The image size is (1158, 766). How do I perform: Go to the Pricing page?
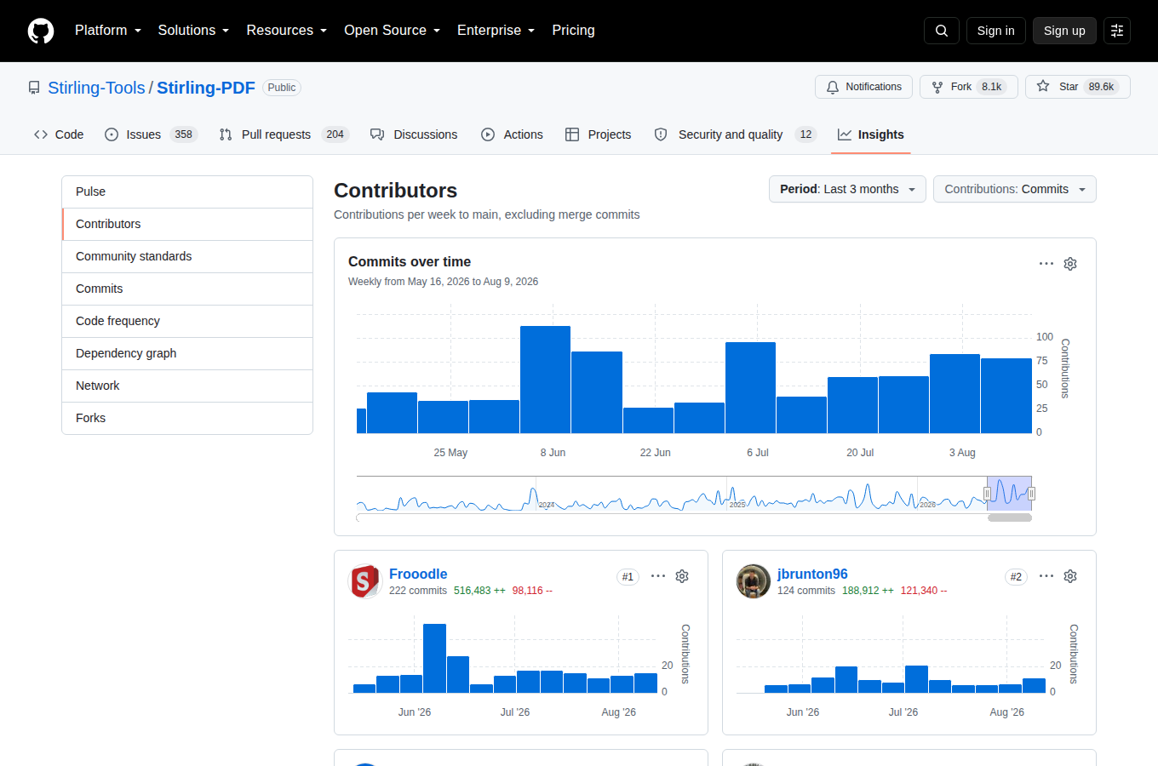573,31
